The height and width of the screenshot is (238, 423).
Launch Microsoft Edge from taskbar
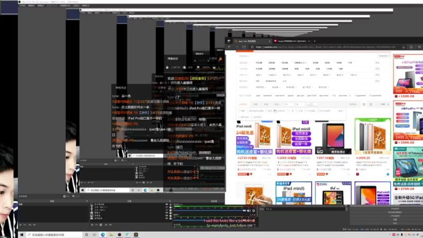point(103,235)
